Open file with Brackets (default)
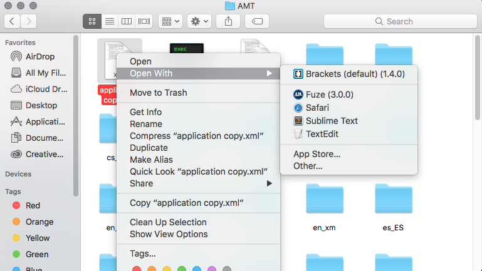 349,74
